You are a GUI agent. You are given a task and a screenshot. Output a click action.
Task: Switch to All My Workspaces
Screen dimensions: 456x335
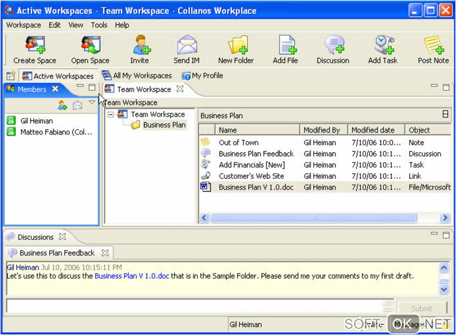click(x=137, y=75)
